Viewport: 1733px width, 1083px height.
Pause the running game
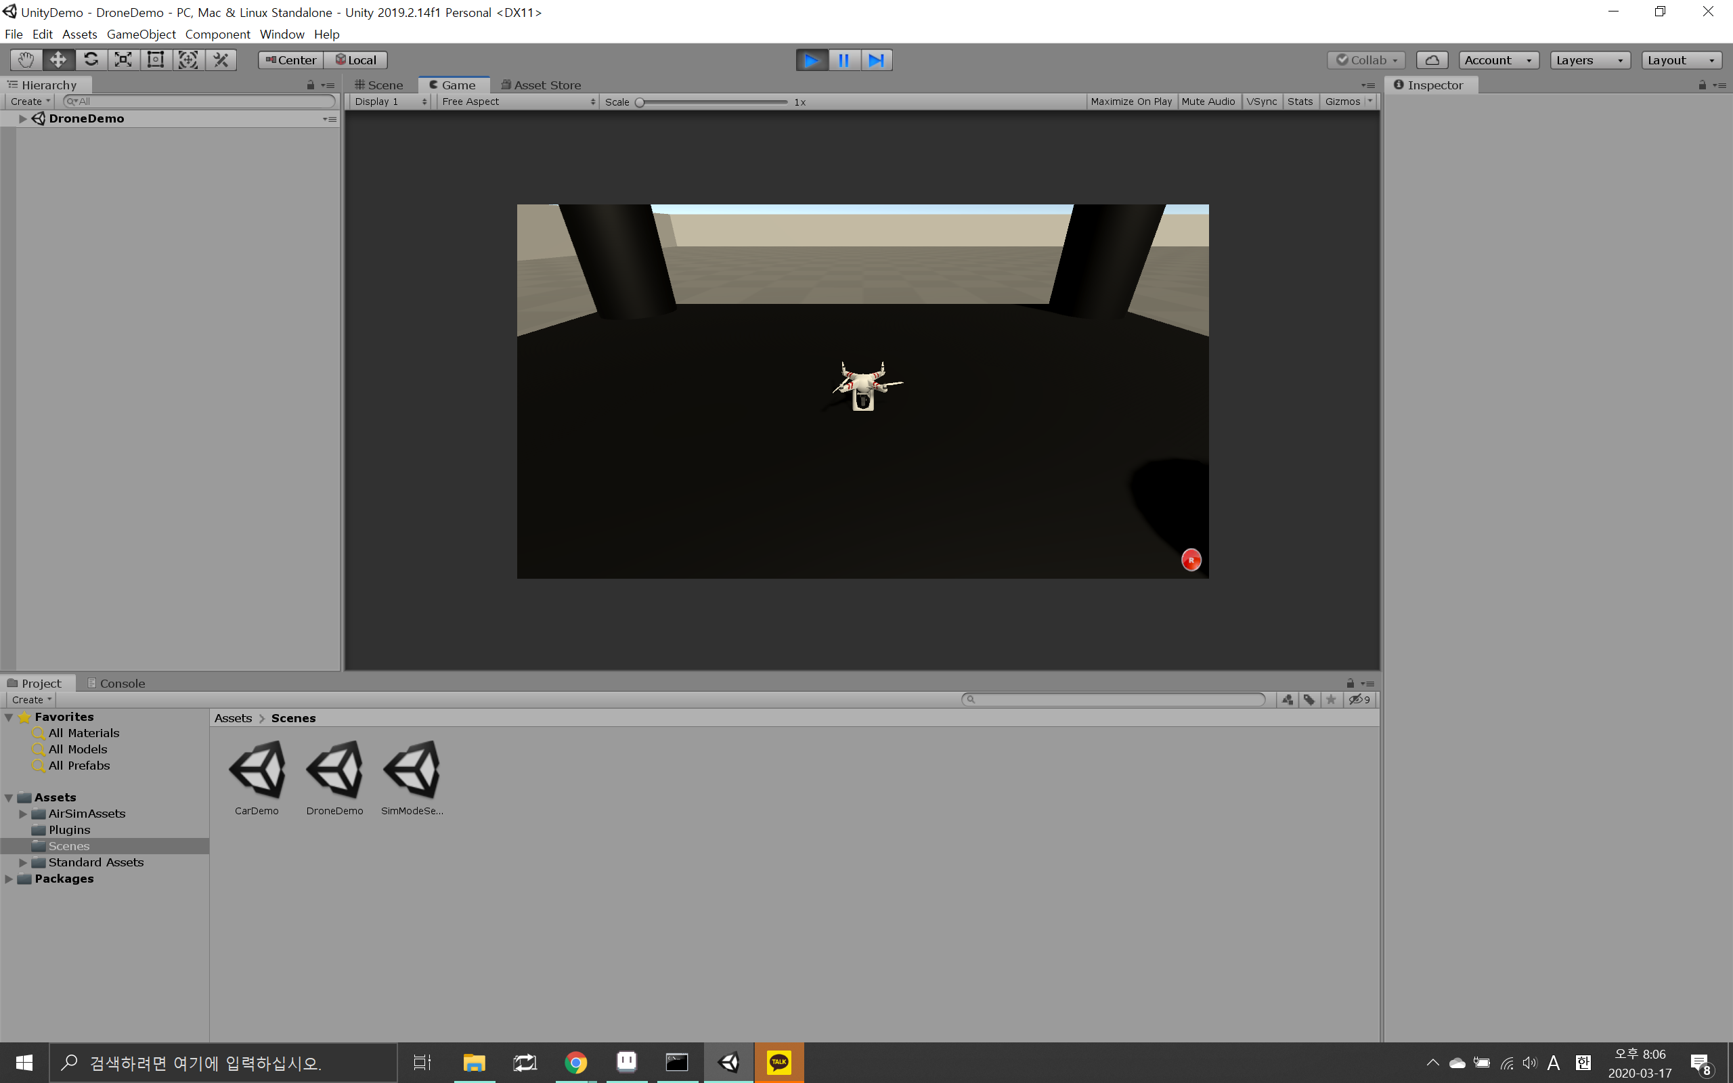(x=843, y=60)
